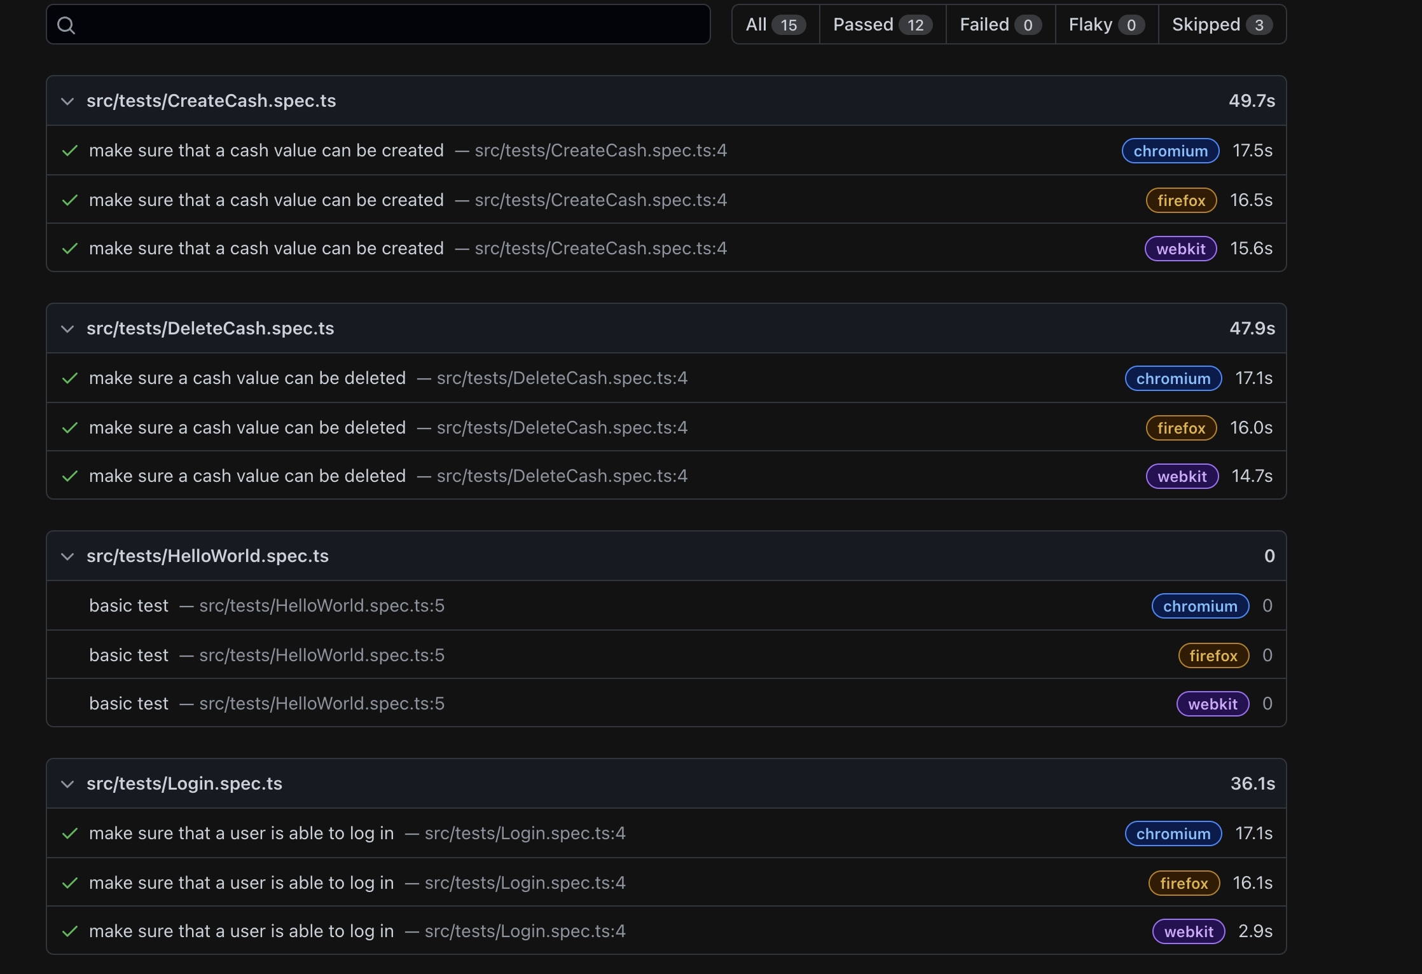Image resolution: width=1422 pixels, height=974 pixels.
Task: Click the chromium badge on HelloWorld basic test
Action: 1199,606
